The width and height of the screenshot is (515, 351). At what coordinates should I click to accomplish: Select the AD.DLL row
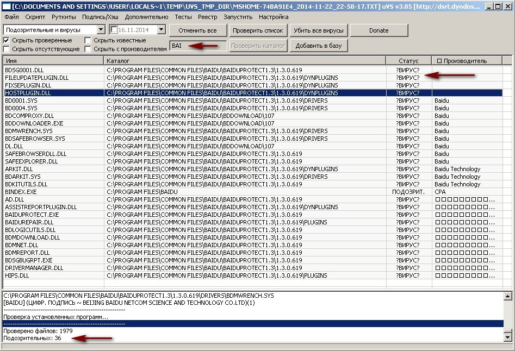pos(252,199)
